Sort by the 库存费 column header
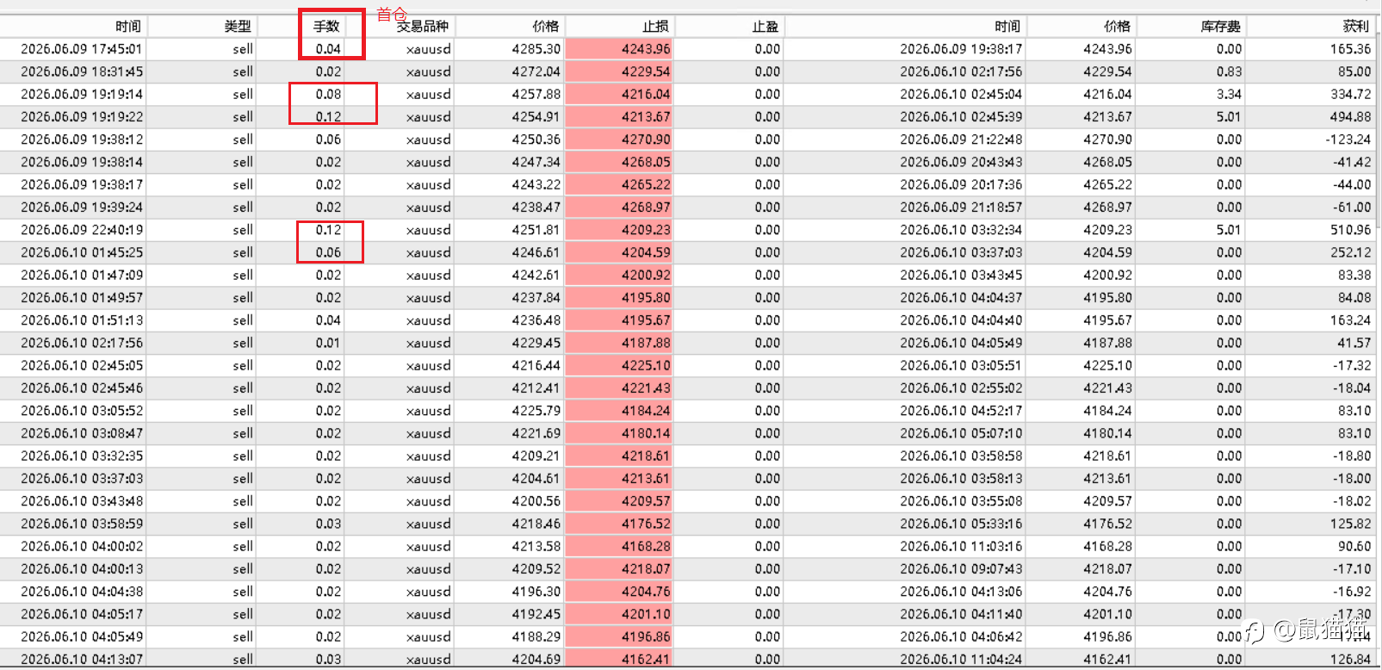Image resolution: width=1382 pixels, height=670 pixels. (1220, 27)
